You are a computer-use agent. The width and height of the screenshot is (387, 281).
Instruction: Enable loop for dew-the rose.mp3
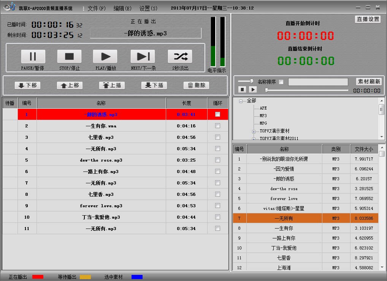point(217,160)
